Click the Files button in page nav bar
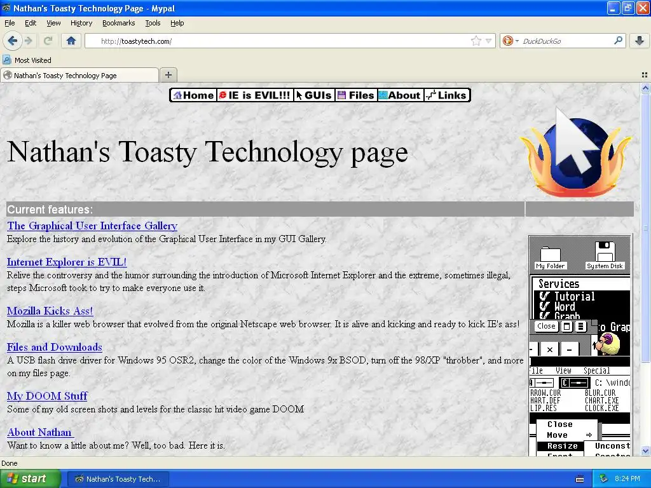The height and width of the screenshot is (488, 651). coord(356,95)
